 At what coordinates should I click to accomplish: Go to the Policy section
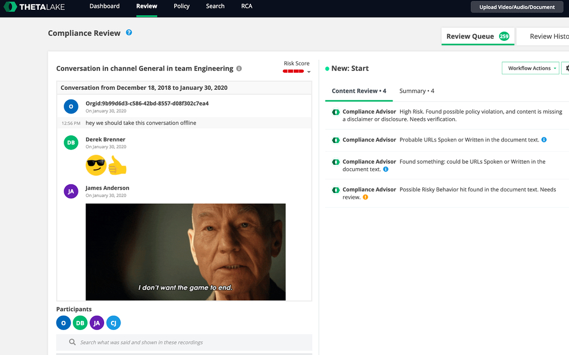coord(182,6)
